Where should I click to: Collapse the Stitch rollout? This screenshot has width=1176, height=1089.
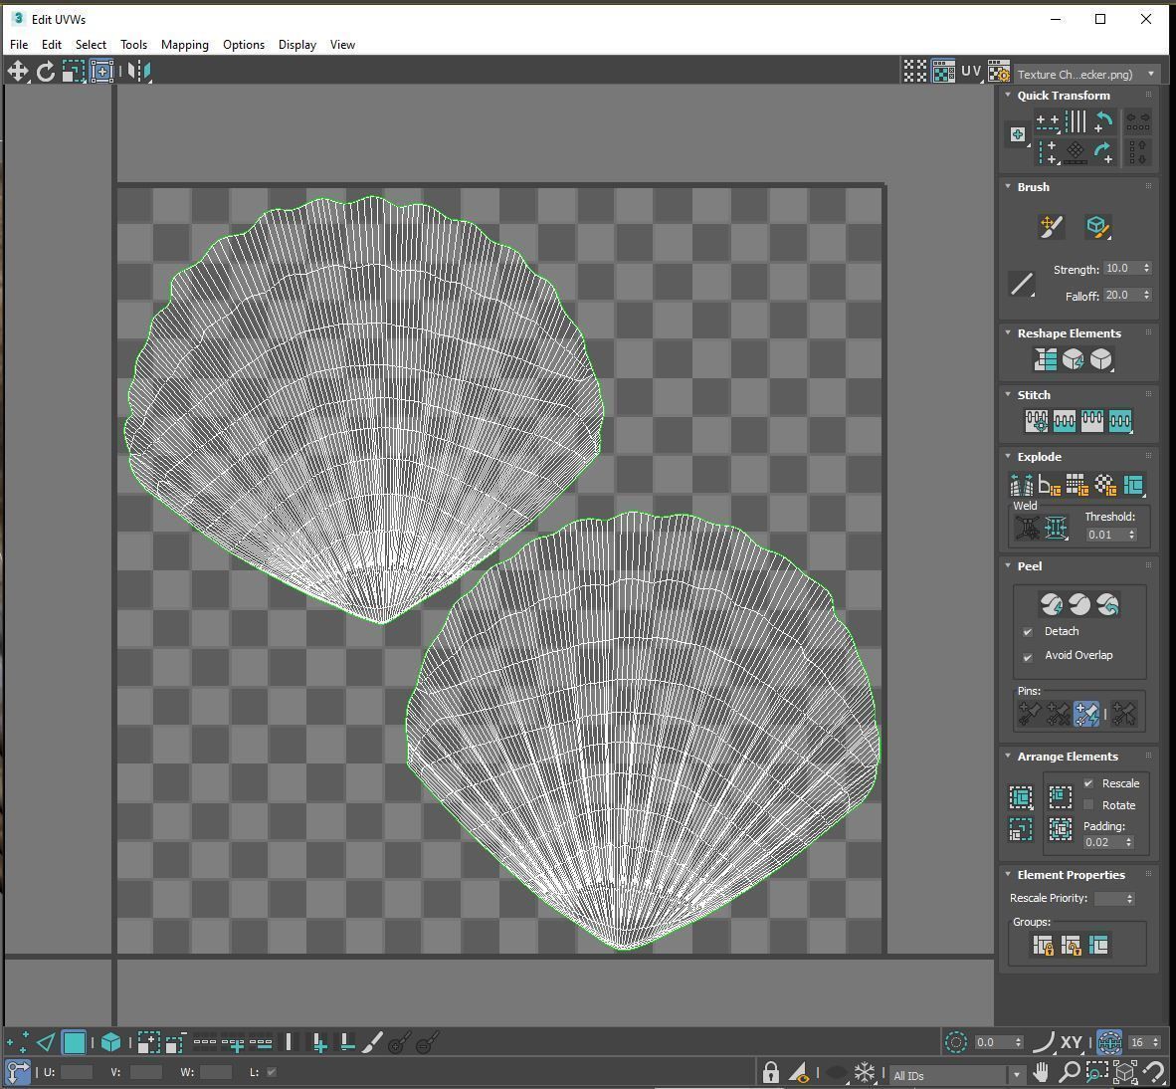click(1008, 394)
